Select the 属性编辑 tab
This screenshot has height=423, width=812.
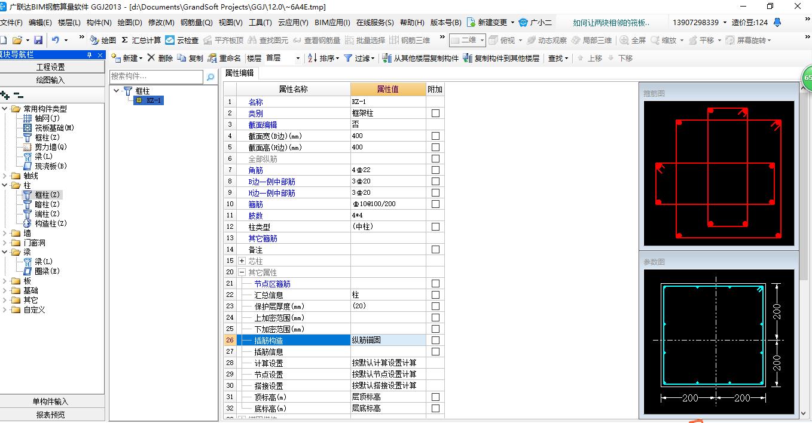[240, 73]
